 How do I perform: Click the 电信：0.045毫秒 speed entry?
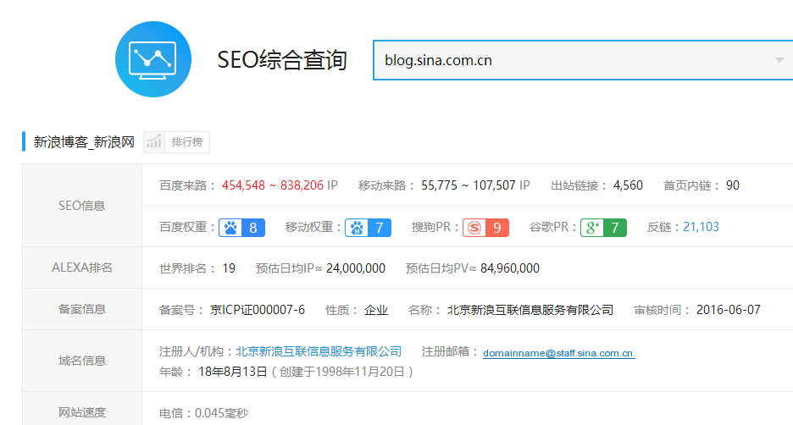tap(204, 413)
